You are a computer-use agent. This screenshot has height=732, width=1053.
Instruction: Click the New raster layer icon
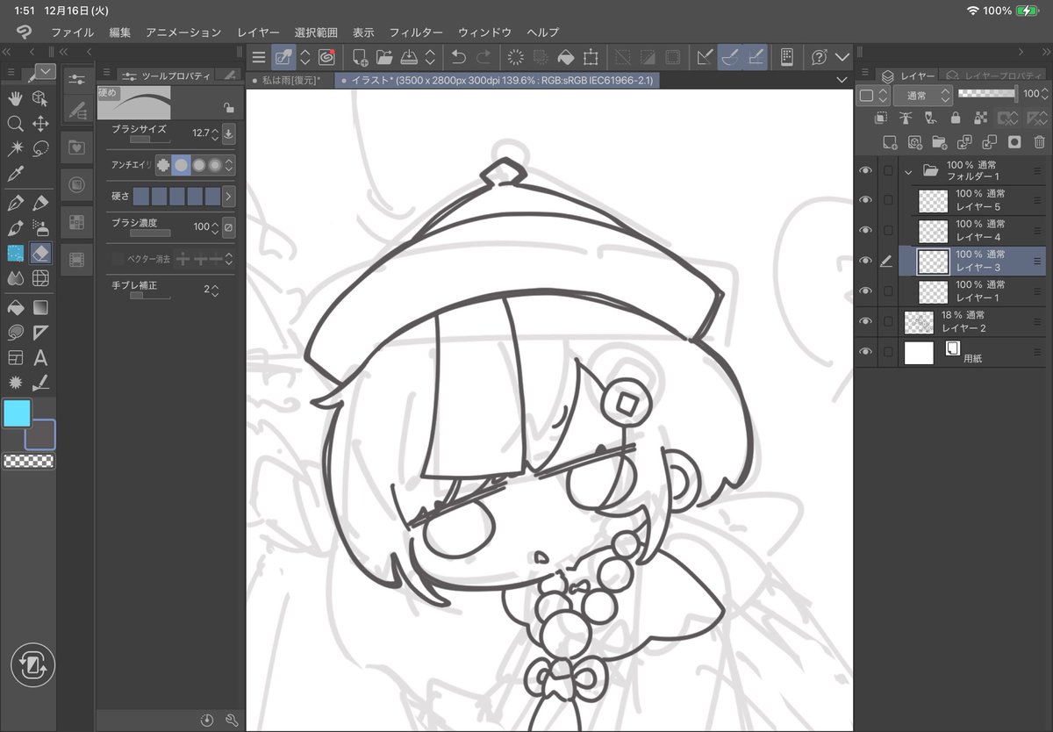(890, 141)
